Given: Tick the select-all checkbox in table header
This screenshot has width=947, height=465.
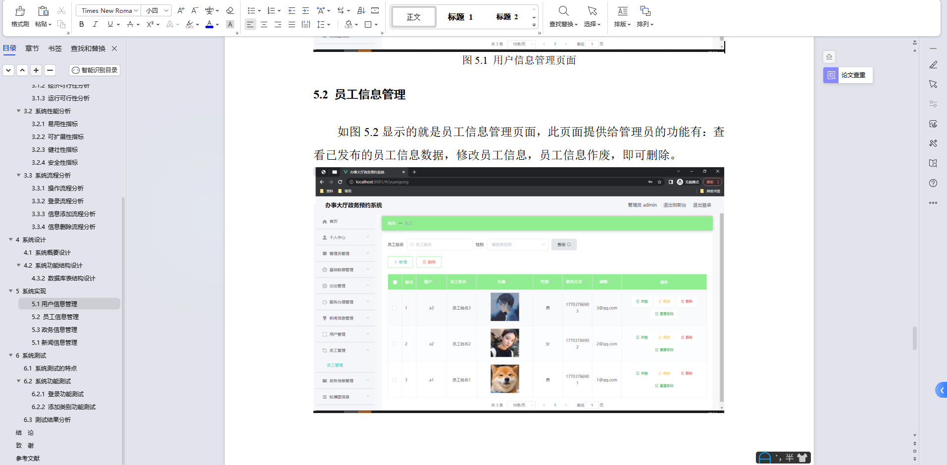Looking at the screenshot, I should (x=394, y=281).
